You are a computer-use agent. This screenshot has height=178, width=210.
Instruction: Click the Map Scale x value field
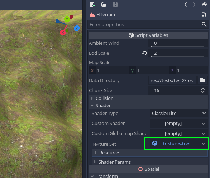(x=112, y=71)
